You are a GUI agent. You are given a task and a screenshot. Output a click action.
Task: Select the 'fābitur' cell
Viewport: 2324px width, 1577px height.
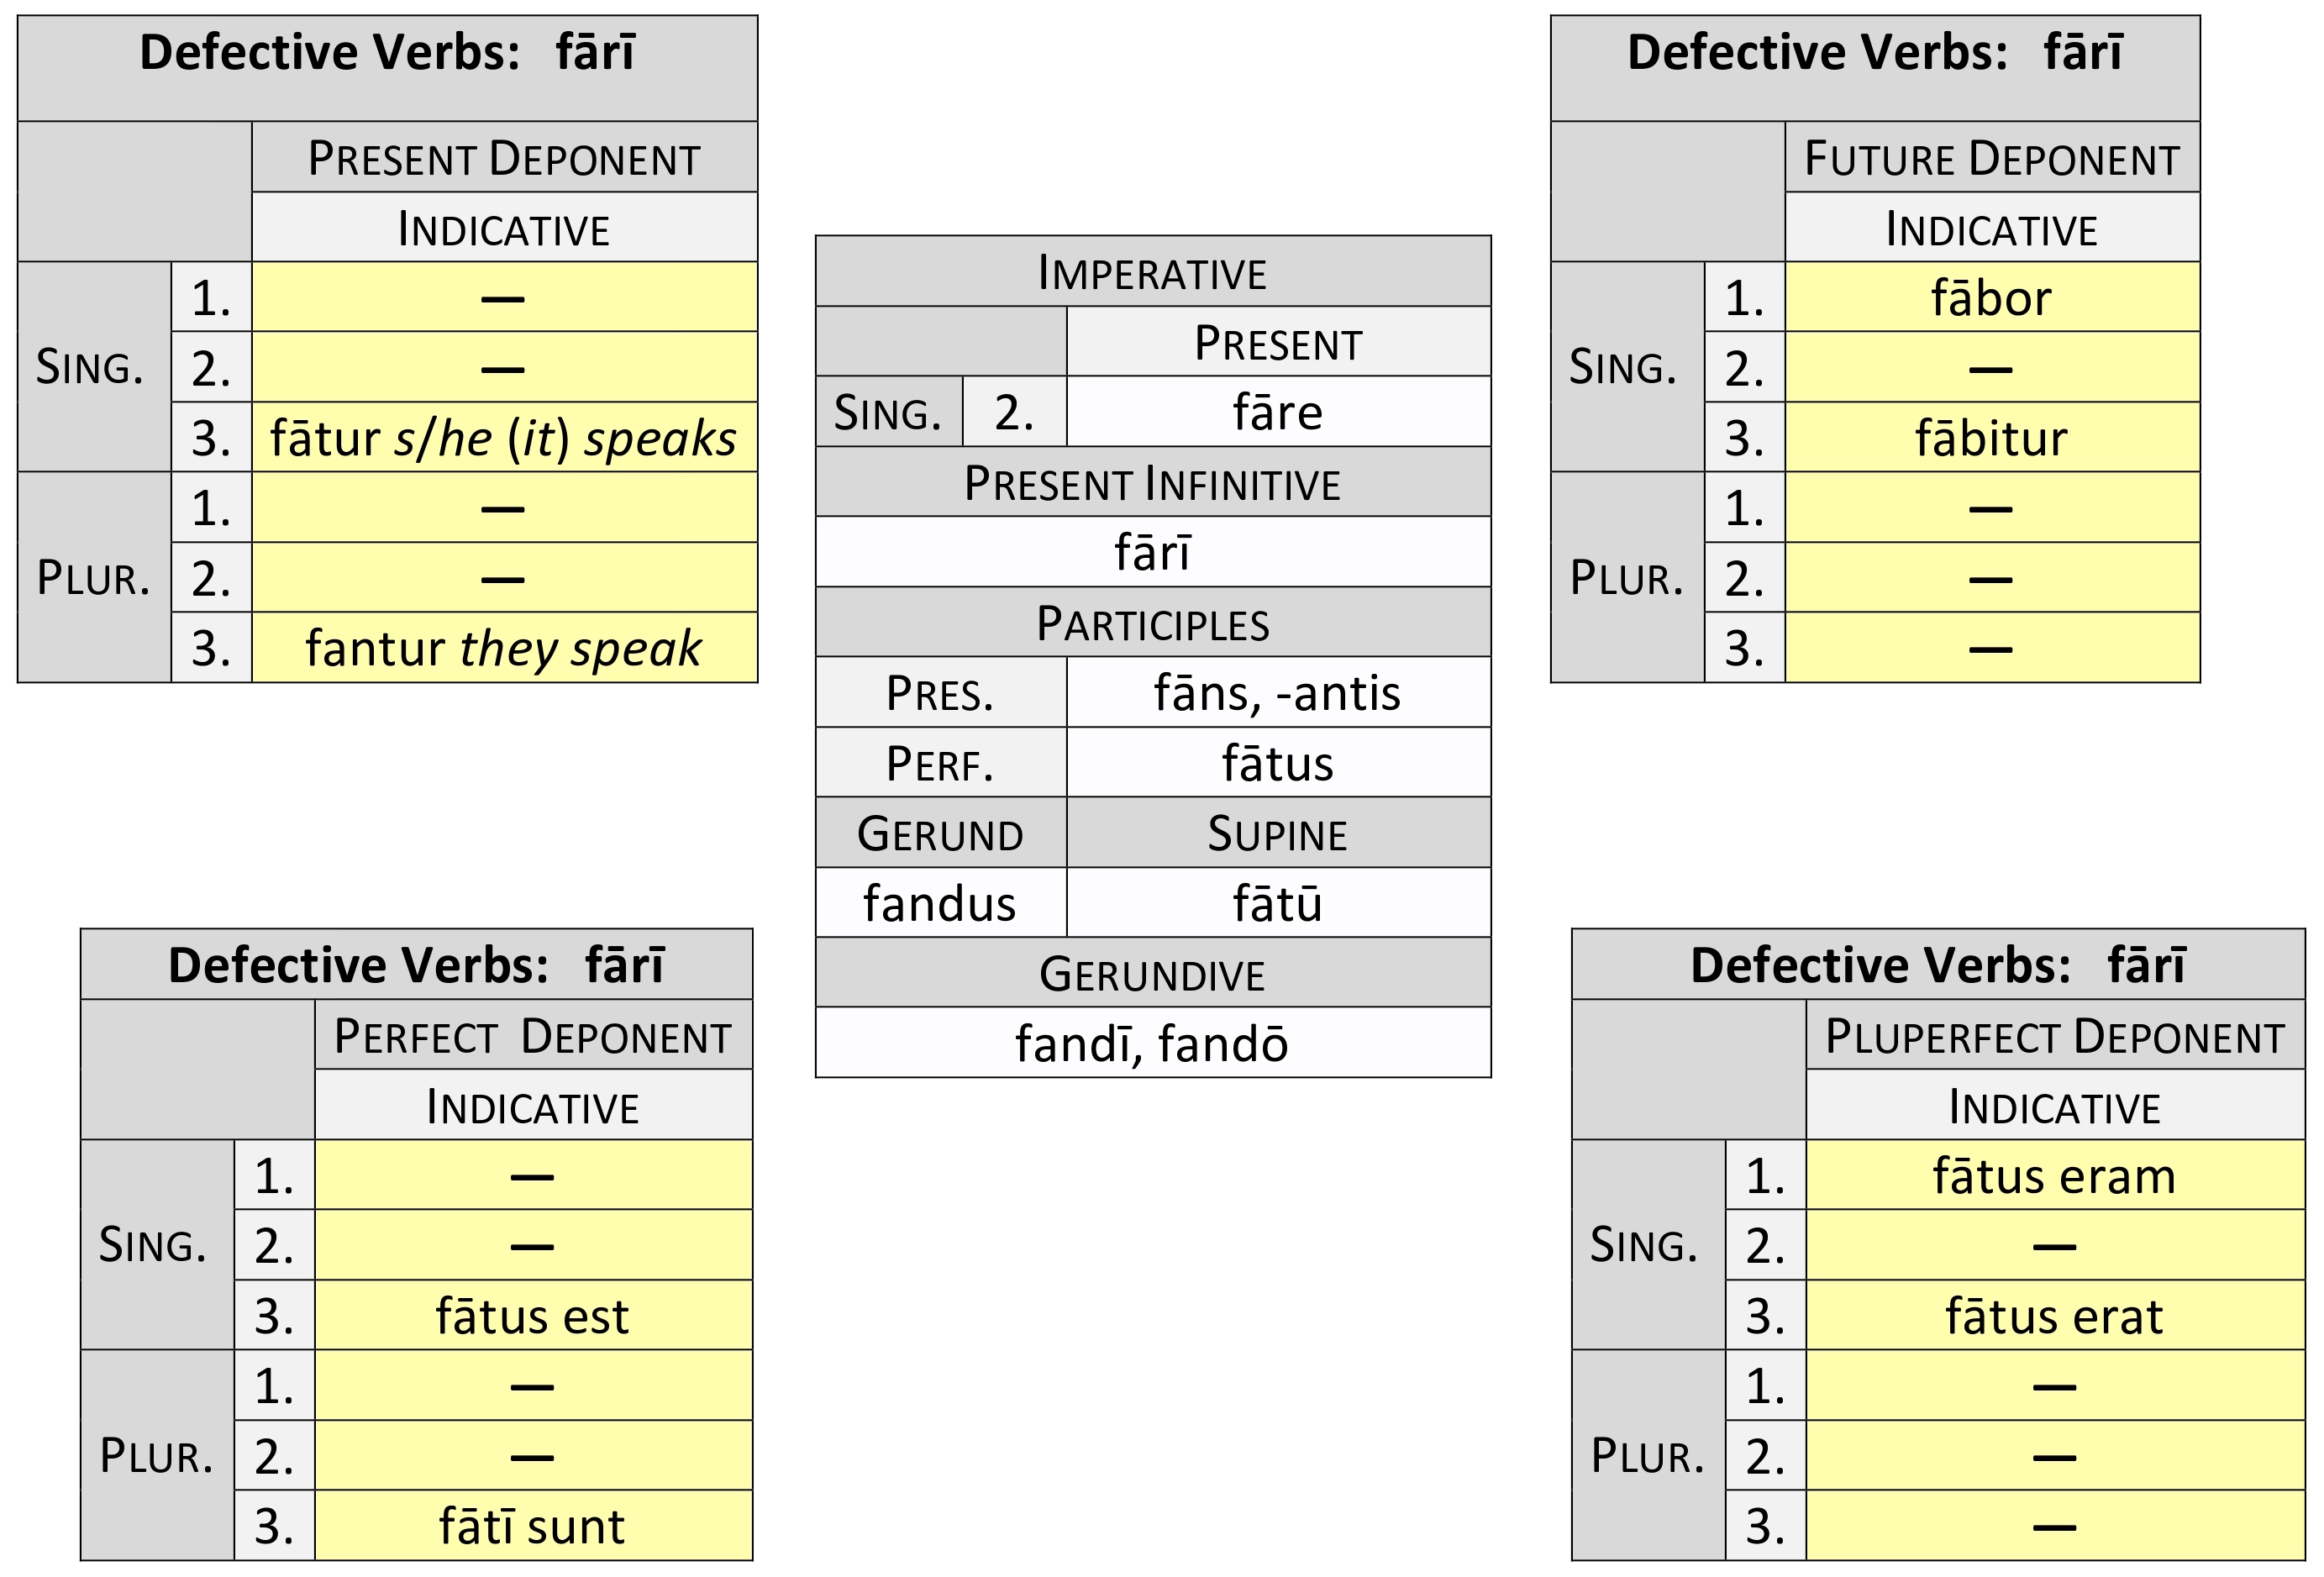pyautogui.click(x=1991, y=438)
